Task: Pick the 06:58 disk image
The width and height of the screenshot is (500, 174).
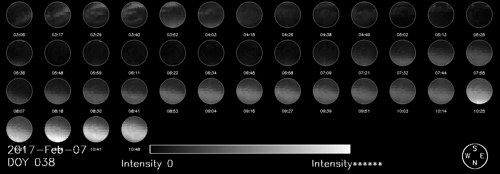Action: point(287,53)
